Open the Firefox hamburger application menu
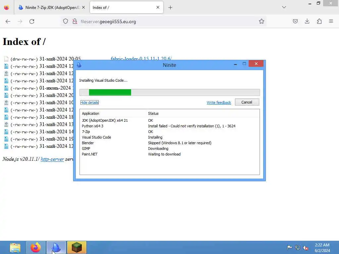This screenshot has width=339, height=254. (331, 21)
